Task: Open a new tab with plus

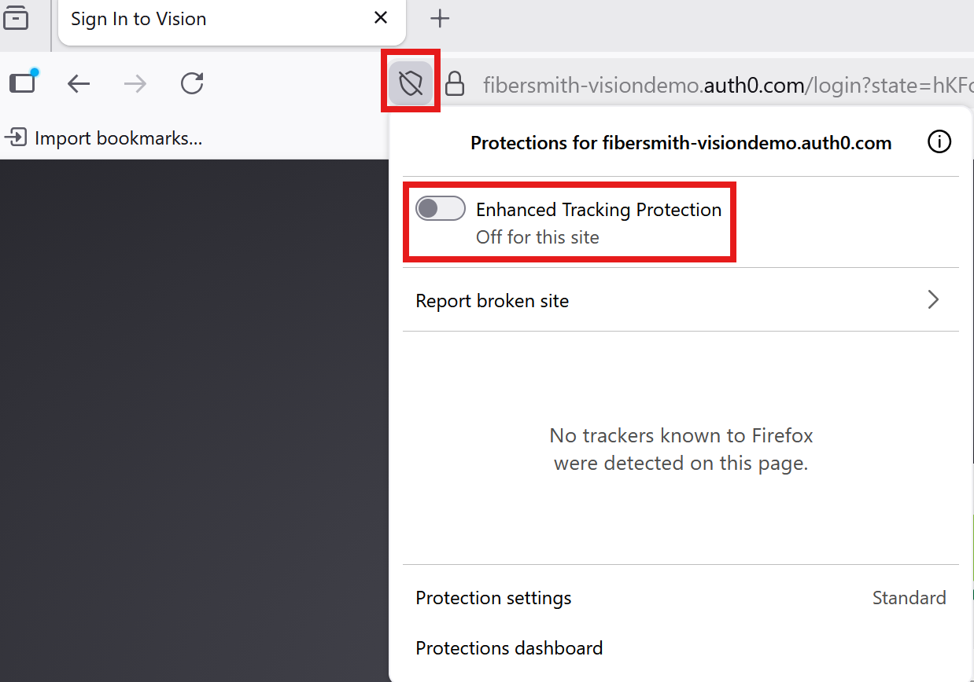Action: click(440, 19)
